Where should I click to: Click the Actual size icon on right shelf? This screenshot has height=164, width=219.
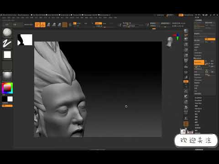click(x=186, y=50)
